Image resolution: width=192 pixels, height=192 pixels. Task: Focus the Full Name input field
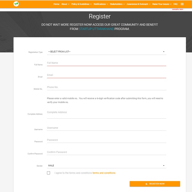106,63
